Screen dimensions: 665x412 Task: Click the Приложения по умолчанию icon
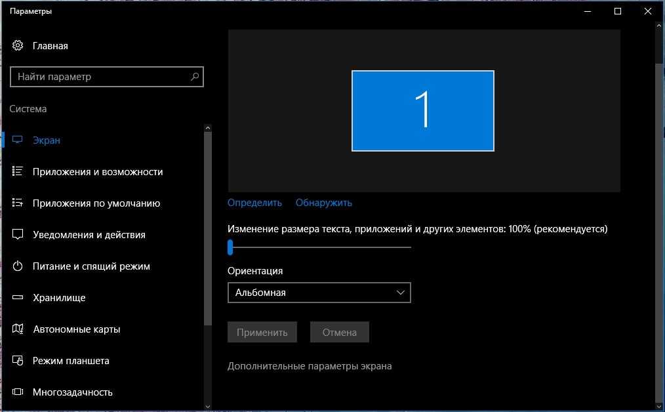pyautogui.click(x=18, y=203)
